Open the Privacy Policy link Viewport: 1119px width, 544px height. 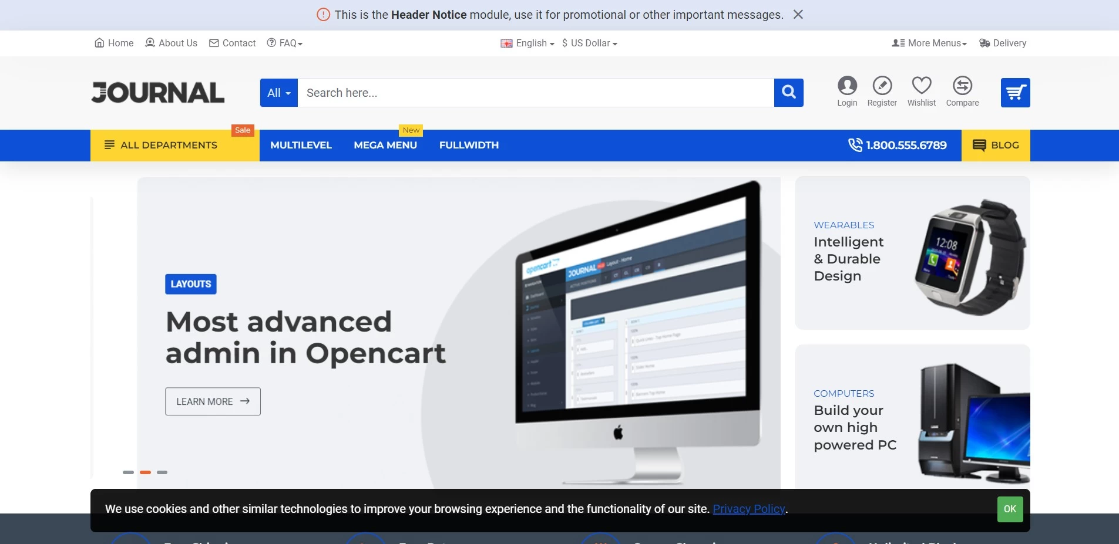click(749, 509)
